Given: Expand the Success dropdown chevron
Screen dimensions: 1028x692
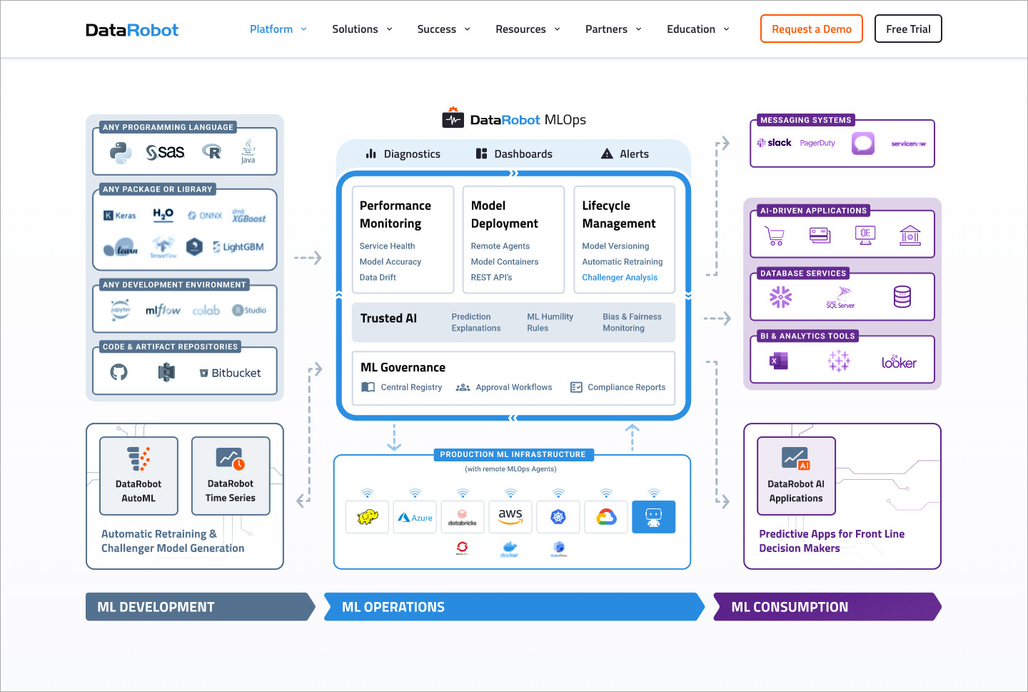Looking at the screenshot, I should tap(467, 29).
